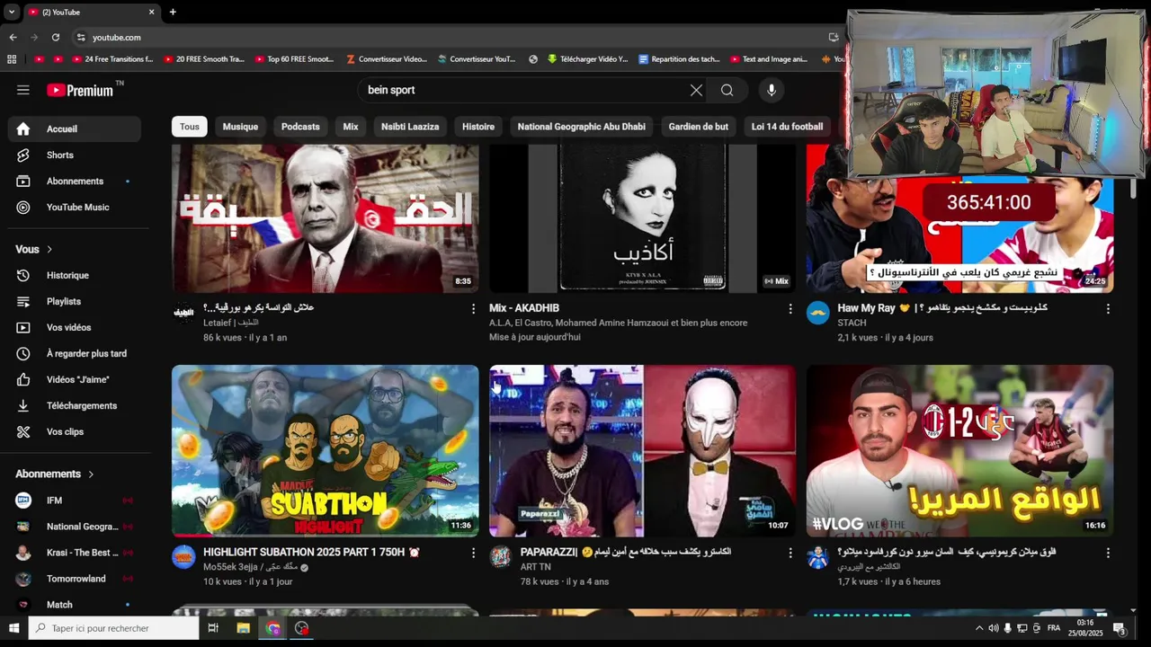
Task: Select the National Geographic Abu Dhabi chip
Action: point(582,127)
